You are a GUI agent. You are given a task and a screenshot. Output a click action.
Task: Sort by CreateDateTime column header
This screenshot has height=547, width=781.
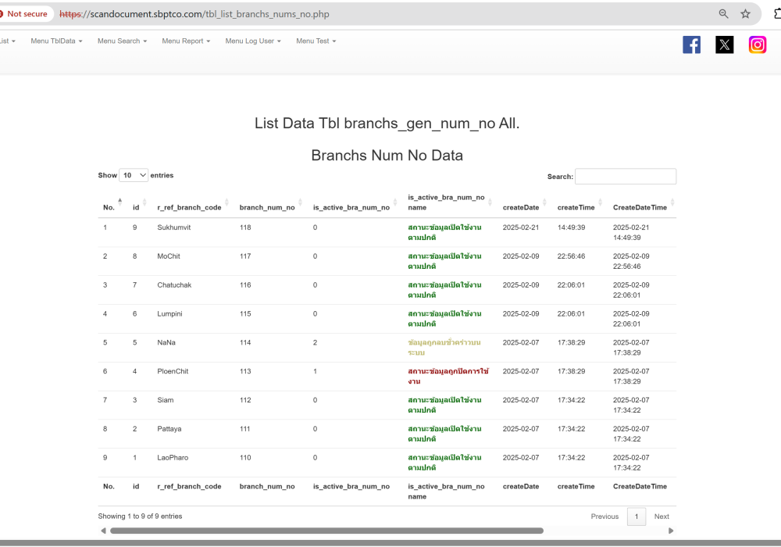[x=640, y=207]
